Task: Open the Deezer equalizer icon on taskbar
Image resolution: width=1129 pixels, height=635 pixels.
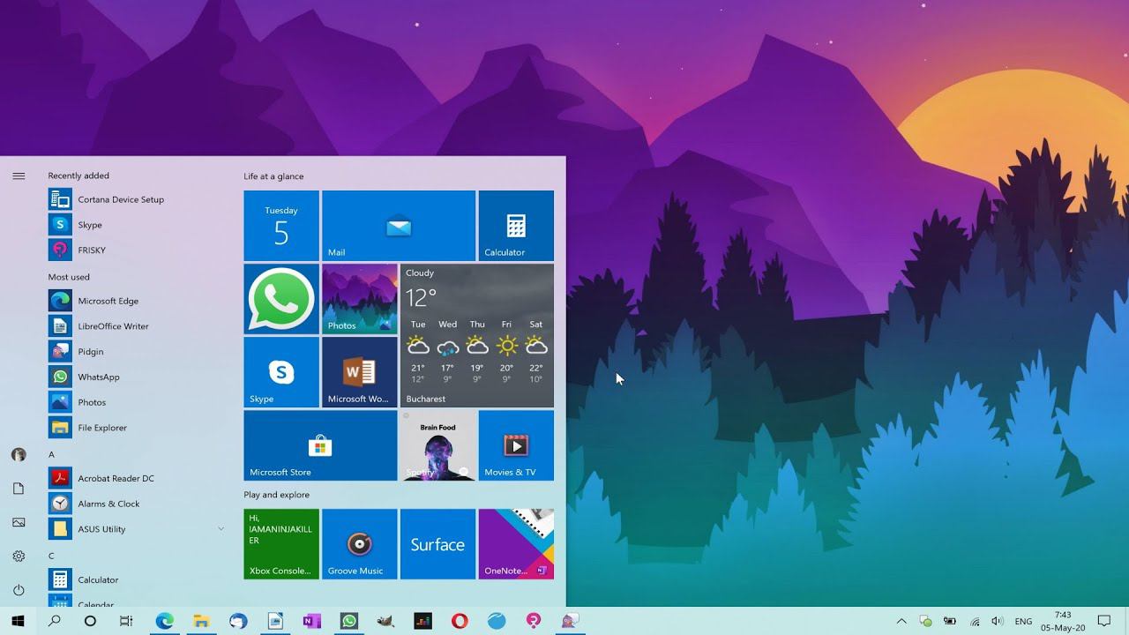Action: 422,621
